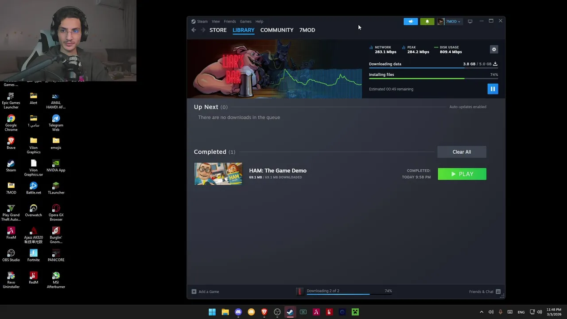Open Discord from the taskbar

point(238,312)
